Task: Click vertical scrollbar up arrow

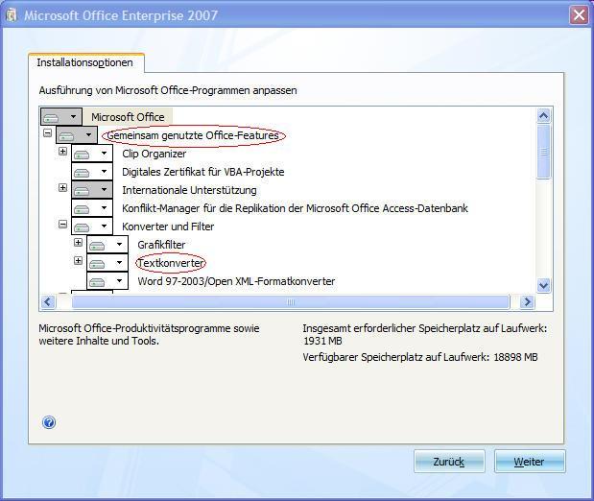Action: coord(543,115)
